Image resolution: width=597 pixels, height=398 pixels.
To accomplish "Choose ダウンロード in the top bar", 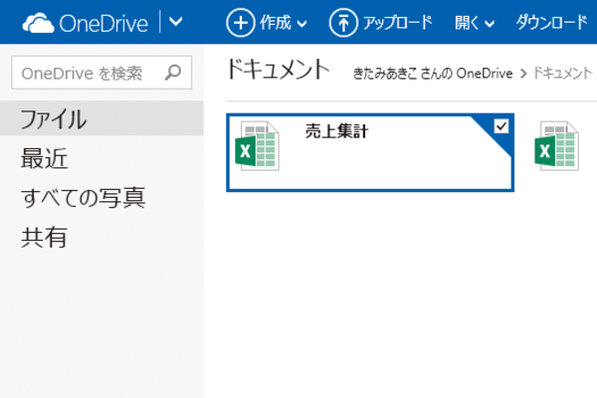I will (552, 23).
